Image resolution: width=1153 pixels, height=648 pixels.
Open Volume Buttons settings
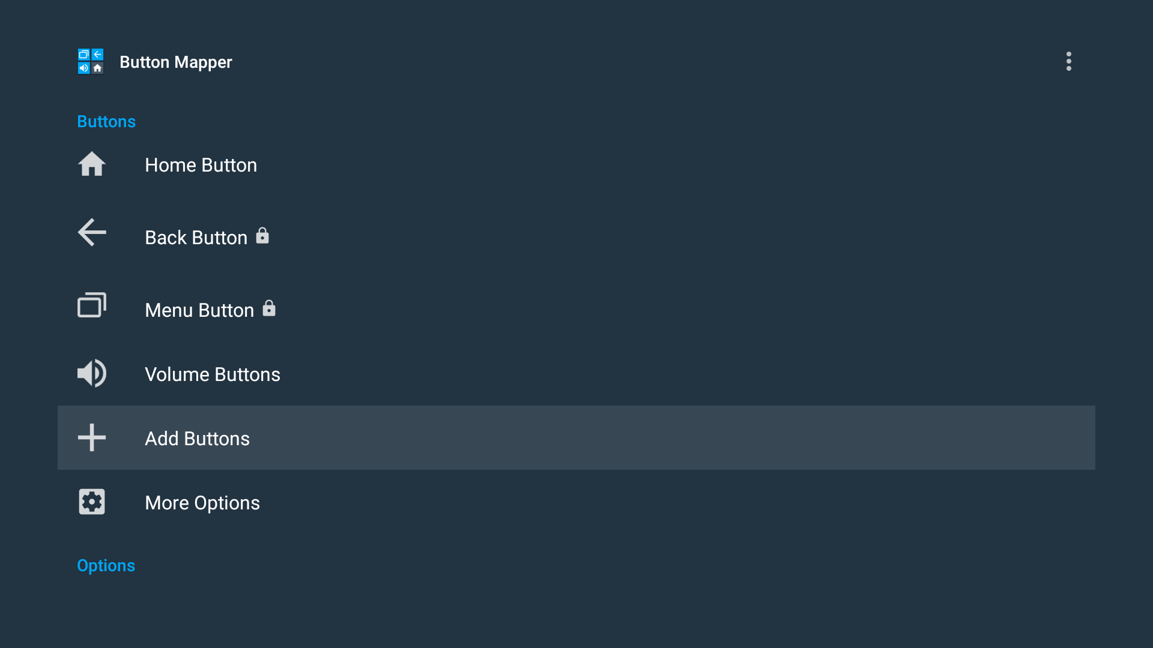[213, 374]
